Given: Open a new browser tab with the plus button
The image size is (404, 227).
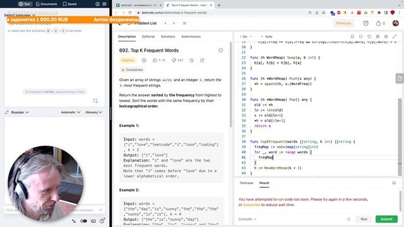Looking at the screenshot, I should [x=219, y=5].
